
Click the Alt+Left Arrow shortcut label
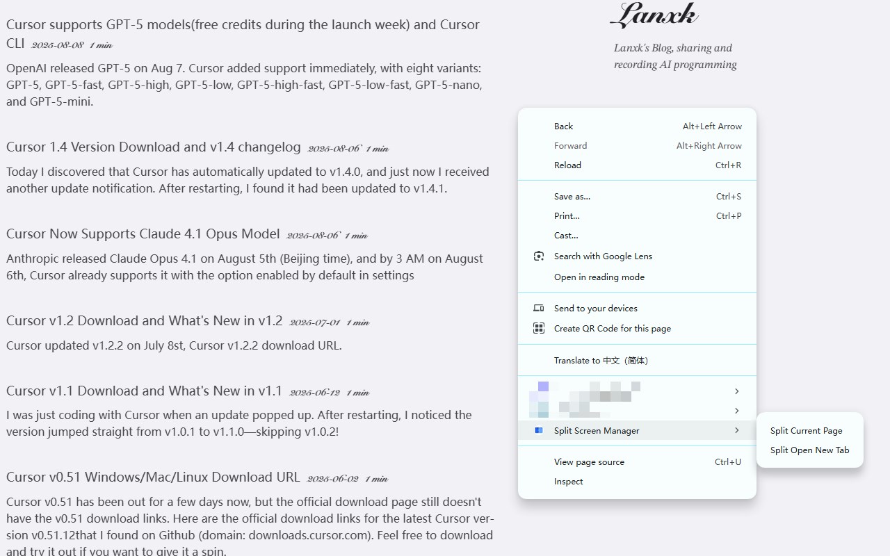[712, 126]
